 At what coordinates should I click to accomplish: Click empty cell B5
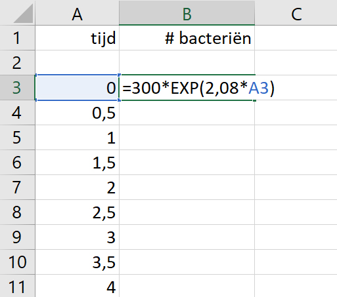(x=187, y=138)
